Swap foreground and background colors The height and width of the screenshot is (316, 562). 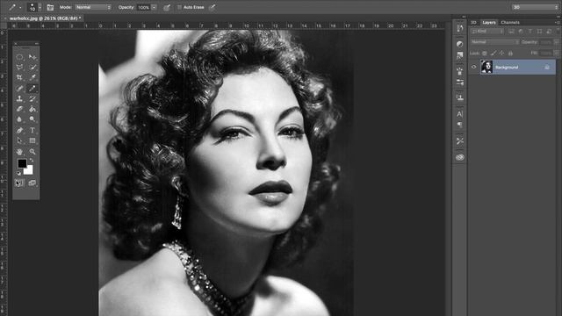coord(32,160)
